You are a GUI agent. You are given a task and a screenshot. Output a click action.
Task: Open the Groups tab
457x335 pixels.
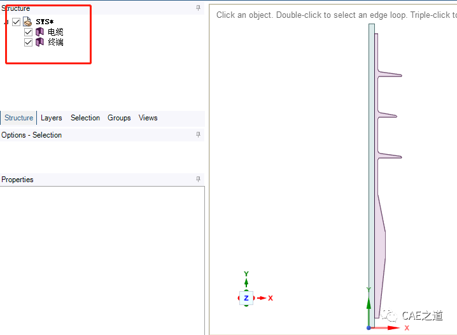(x=119, y=118)
